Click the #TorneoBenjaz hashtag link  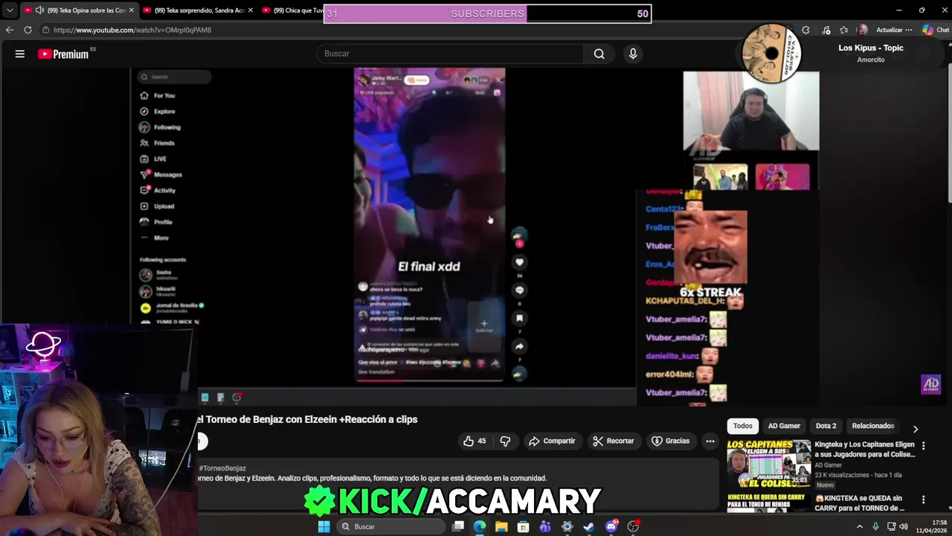pos(222,468)
